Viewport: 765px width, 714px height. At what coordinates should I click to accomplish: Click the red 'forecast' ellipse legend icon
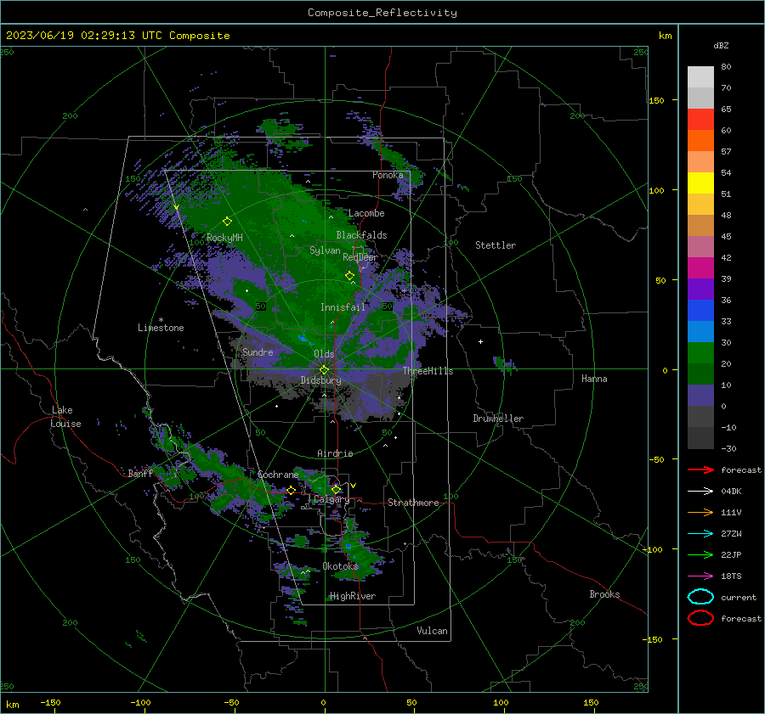pyautogui.click(x=700, y=618)
